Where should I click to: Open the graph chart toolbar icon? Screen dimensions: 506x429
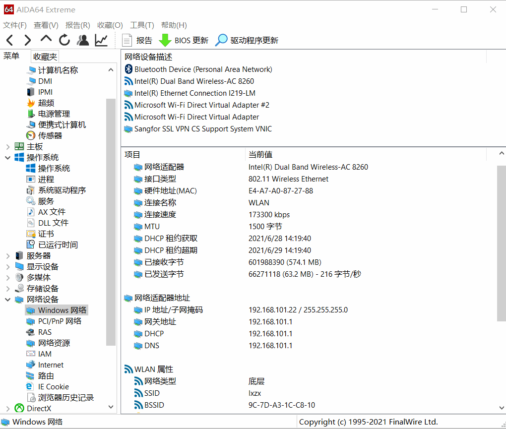[101, 40]
